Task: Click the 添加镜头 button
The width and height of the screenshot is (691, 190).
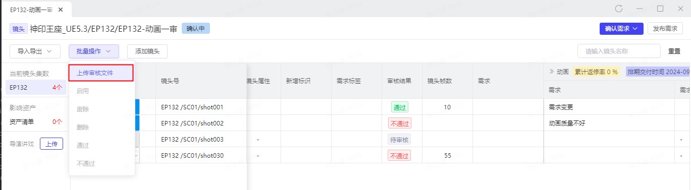Action: [147, 51]
